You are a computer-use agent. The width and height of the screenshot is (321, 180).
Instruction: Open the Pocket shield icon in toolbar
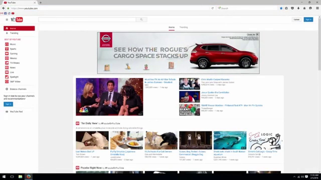pyautogui.click(x=292, y=8)
